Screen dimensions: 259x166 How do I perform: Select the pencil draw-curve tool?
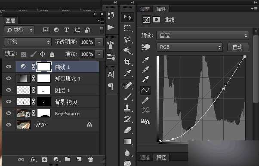coord(145,100)
